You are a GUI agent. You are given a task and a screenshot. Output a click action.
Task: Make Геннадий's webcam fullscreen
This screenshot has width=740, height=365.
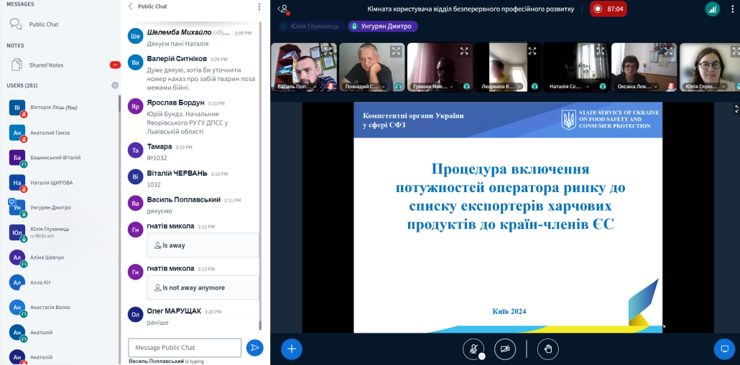[x=396, y=51]
